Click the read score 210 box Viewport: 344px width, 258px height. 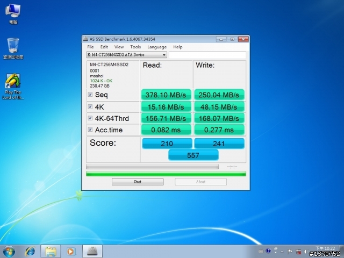167,144
